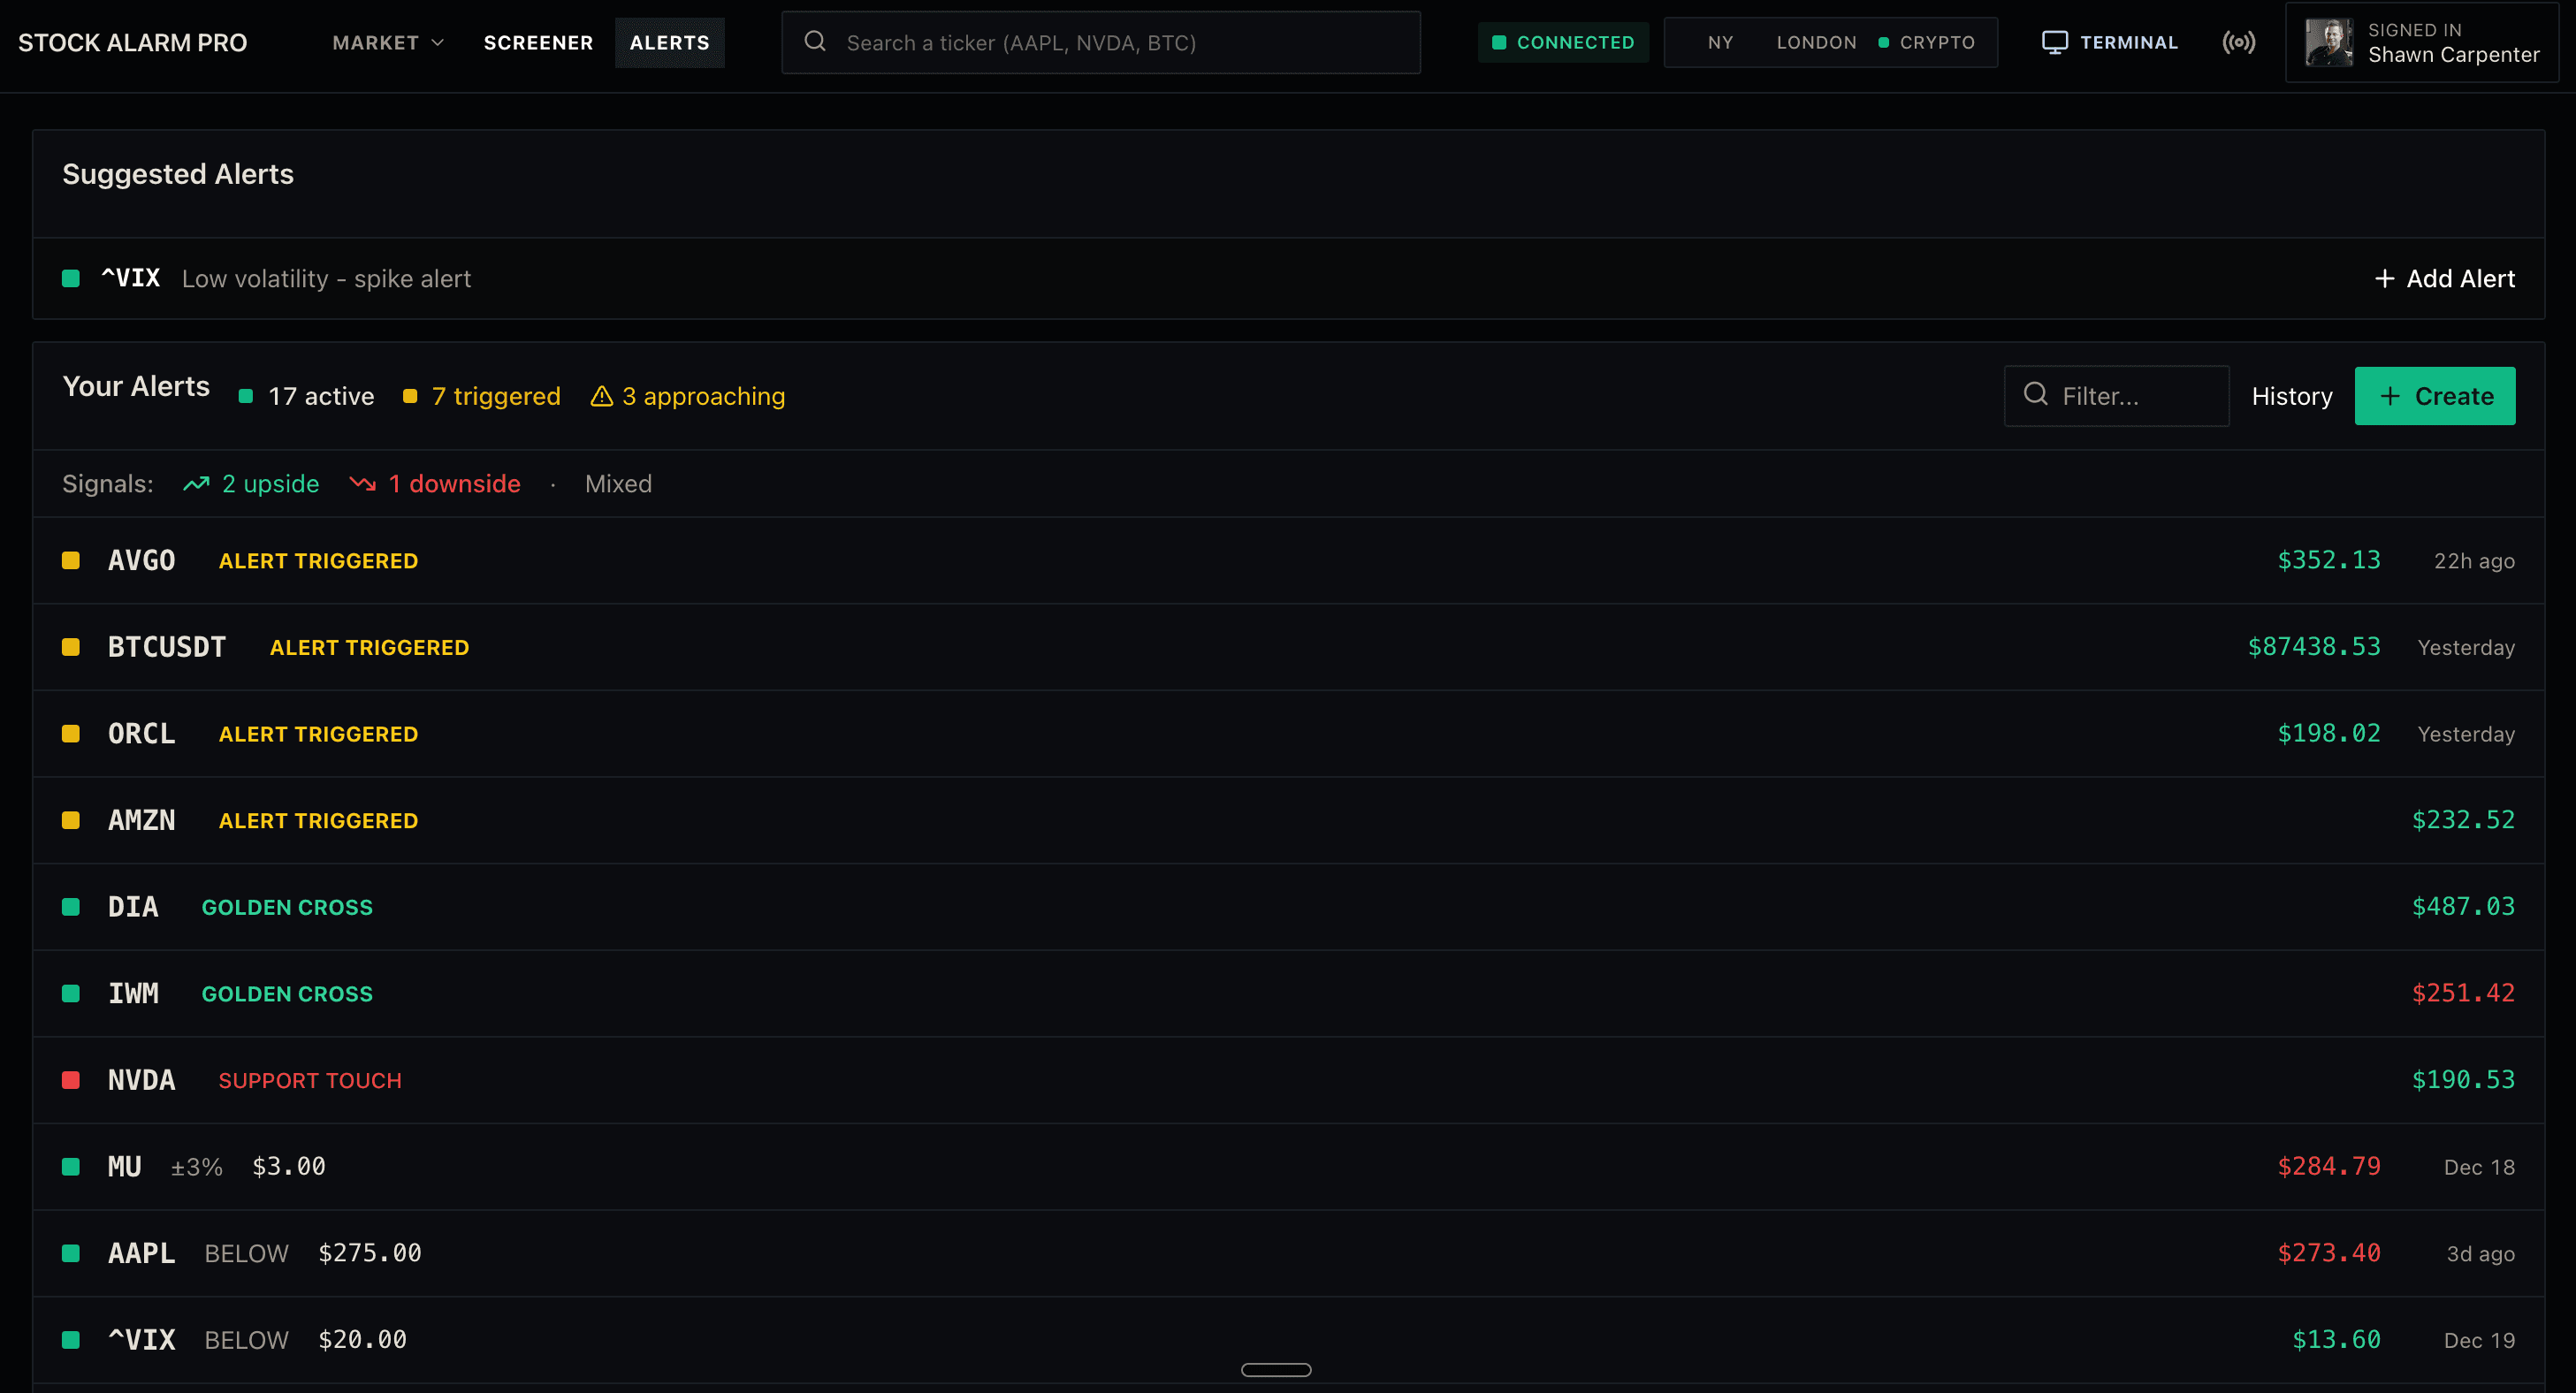
Task: Click the approaching alerts warning icon
Action: (601, 396)
